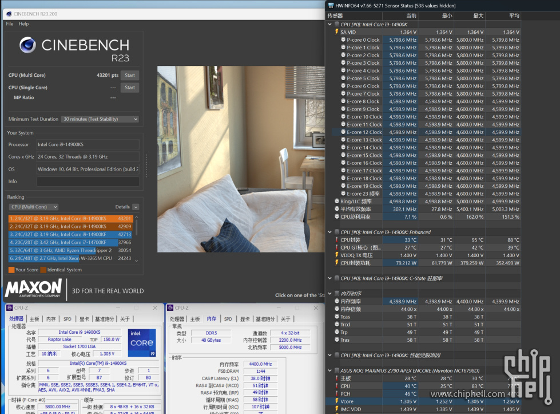Collapse the C-State 驻留率 sensor group
The height and width of the screenshot is (414, 560).
[x=329, y=278]
